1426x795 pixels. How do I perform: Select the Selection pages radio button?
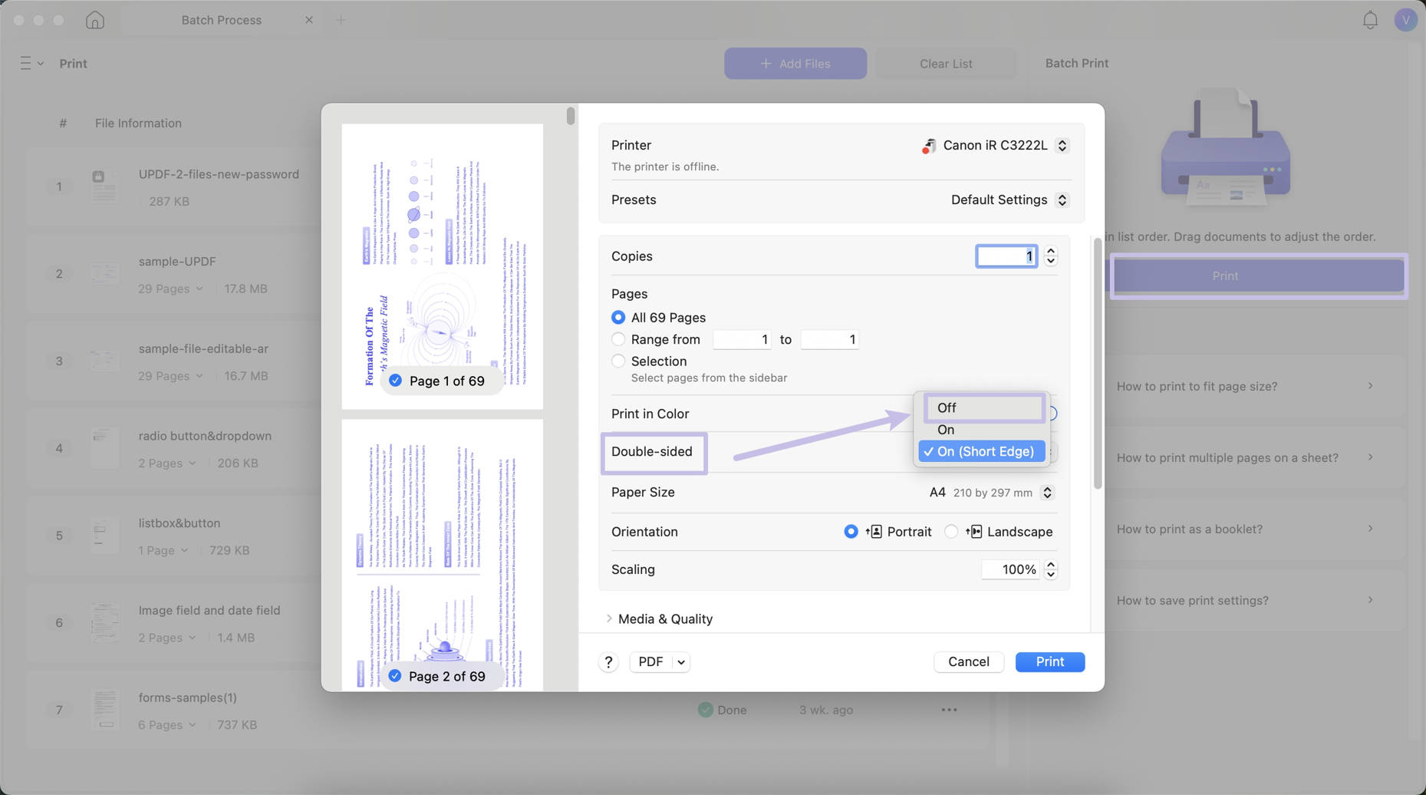click(618, 361)
